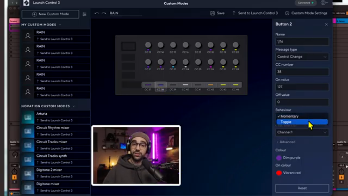The image size is (348, 196).
Task: Expand the Advanced settings section
Action: point(286,142)
